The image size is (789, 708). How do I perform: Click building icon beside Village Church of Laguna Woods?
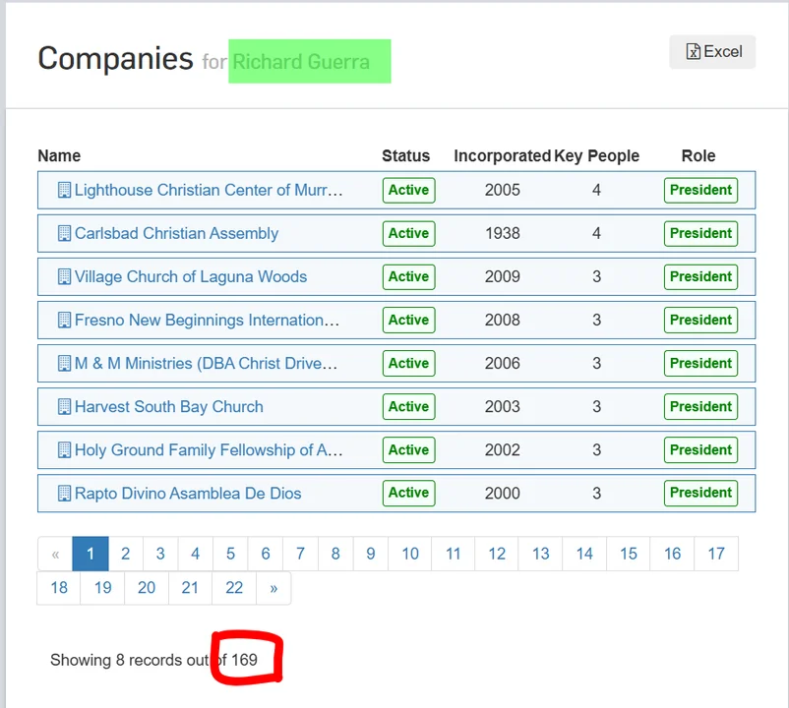[65, 276]
